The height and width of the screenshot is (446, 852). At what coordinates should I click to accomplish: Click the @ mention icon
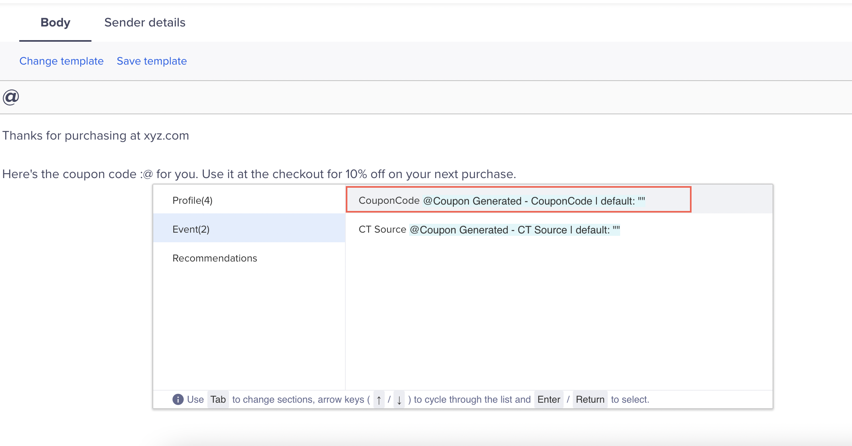click(11, 96)
